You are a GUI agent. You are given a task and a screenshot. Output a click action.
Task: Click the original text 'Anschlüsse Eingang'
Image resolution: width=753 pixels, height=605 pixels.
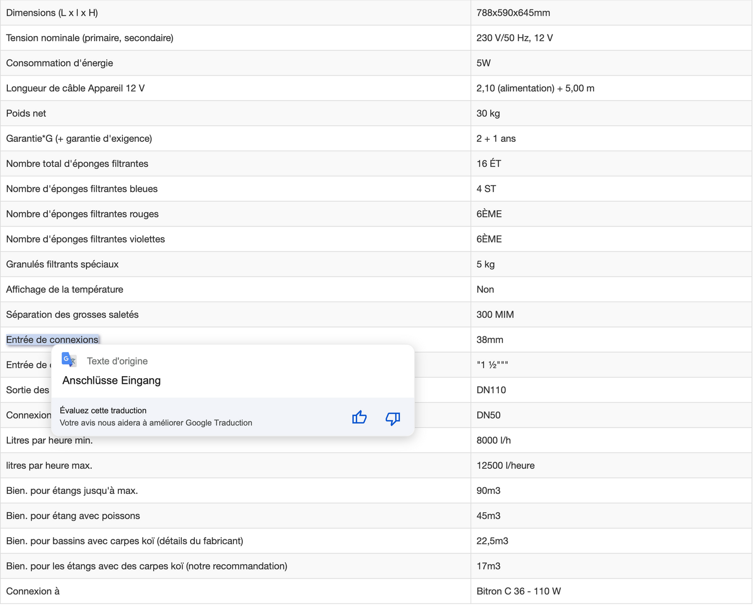click(x=112, y=381)
